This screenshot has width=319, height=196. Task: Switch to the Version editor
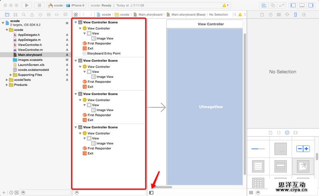[x=282, y=5]
